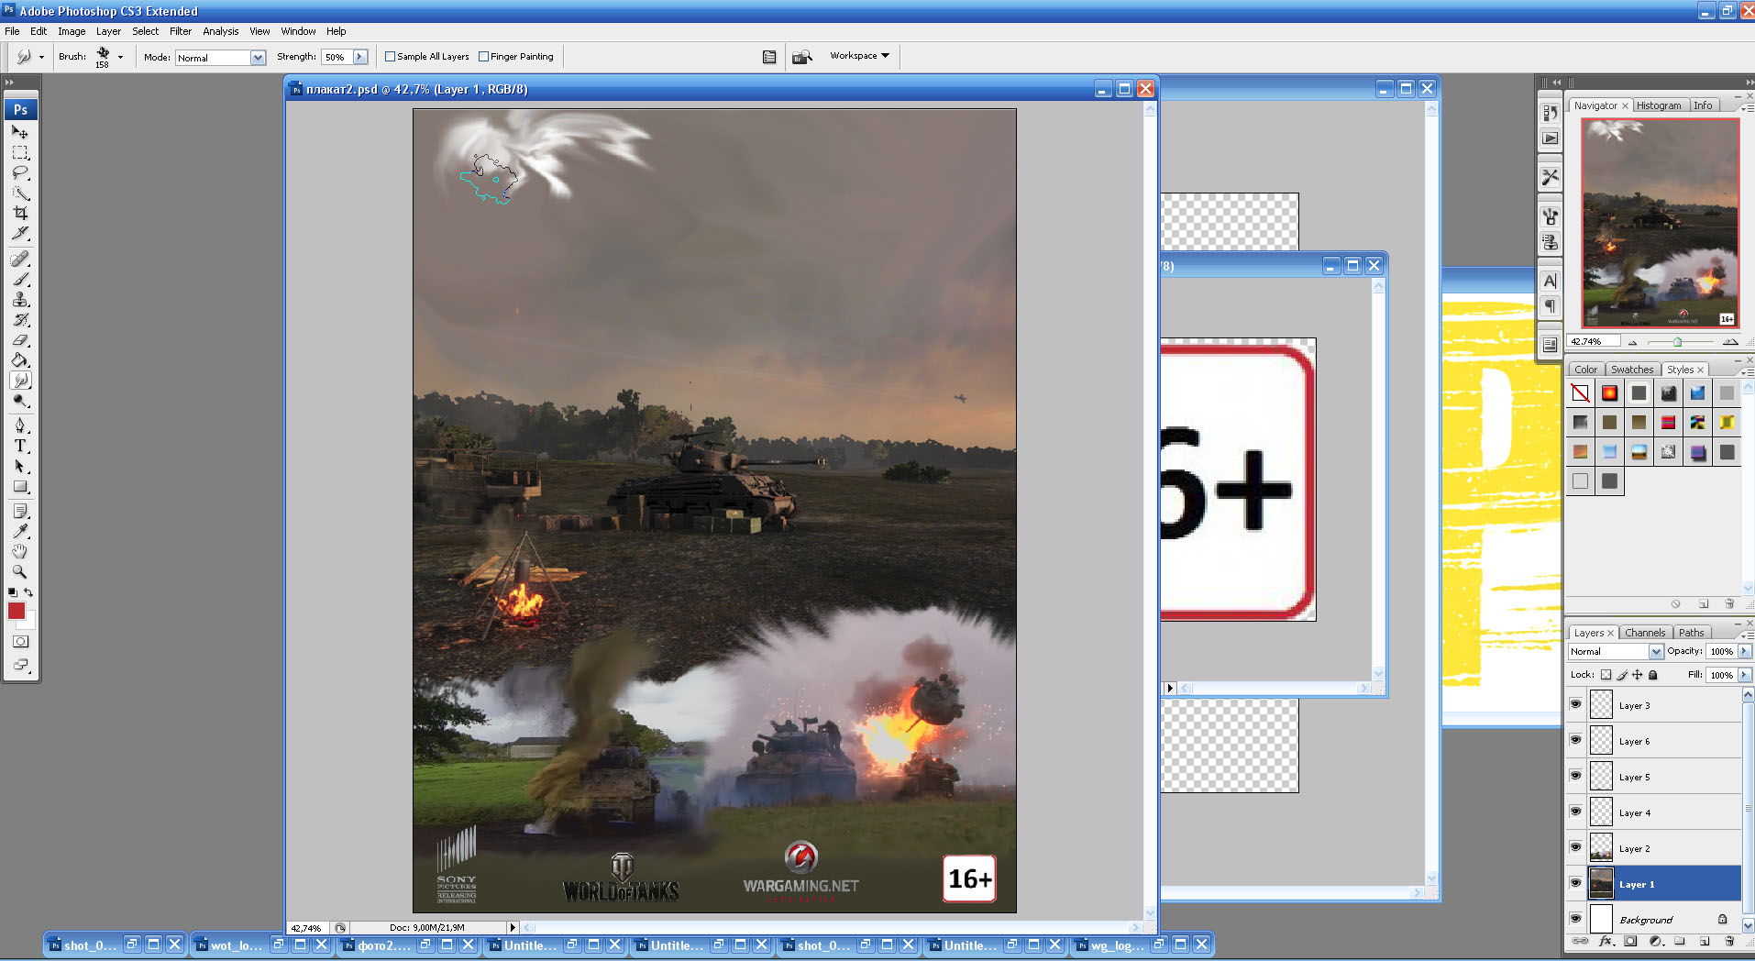Select the Healing Brush tool
This screenshot has width=1755, height=961.
coord(20,259)
